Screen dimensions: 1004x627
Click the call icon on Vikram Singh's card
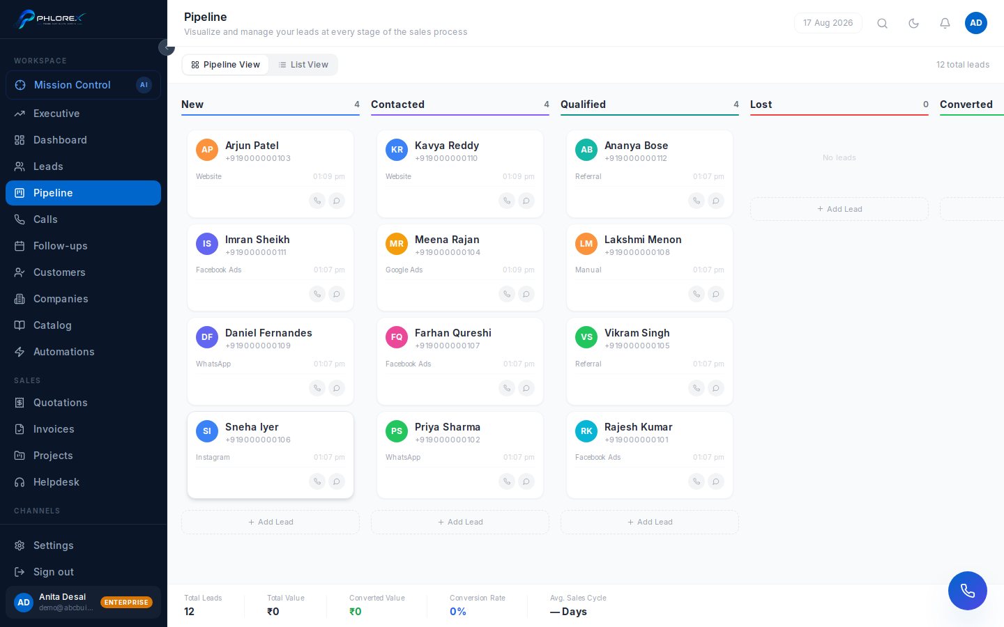coord(697,388)
